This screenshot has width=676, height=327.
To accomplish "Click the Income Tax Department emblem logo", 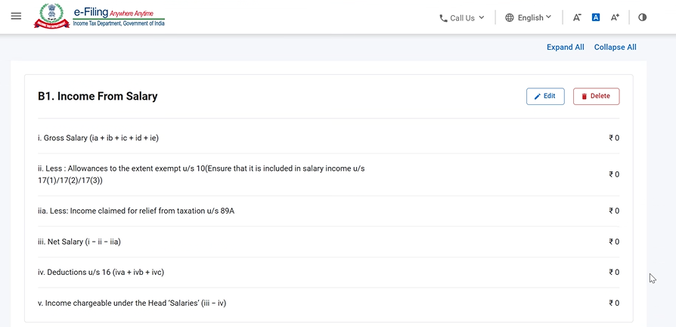I will tap(51, 16).
